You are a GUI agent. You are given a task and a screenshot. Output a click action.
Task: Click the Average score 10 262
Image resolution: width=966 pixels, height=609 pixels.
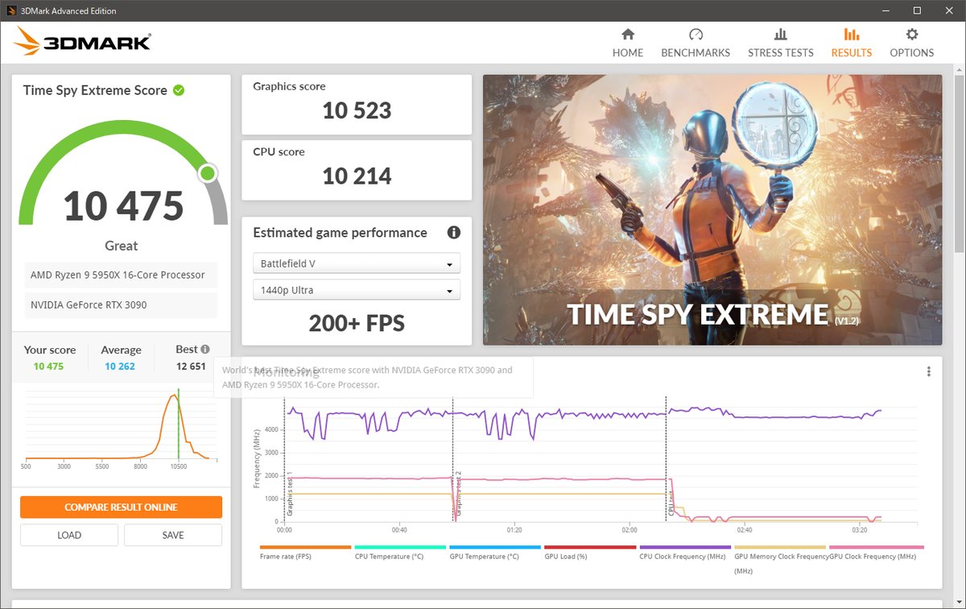(120, 367)
